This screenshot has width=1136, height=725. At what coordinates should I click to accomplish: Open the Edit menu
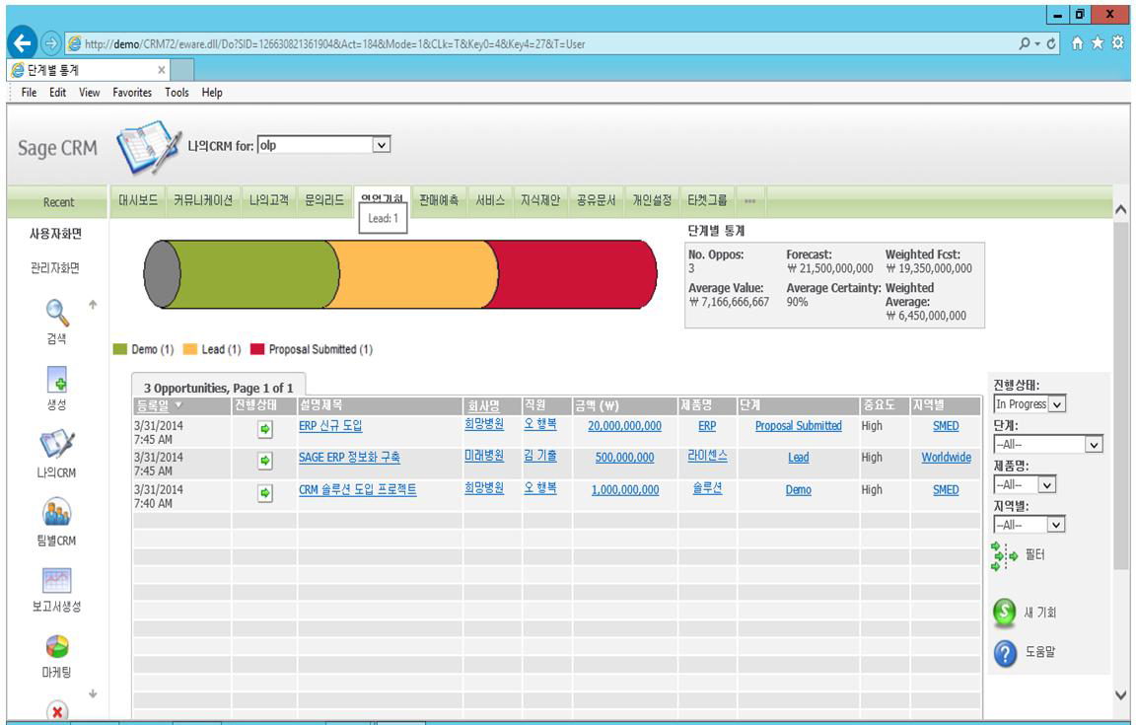tap(58, 92)
